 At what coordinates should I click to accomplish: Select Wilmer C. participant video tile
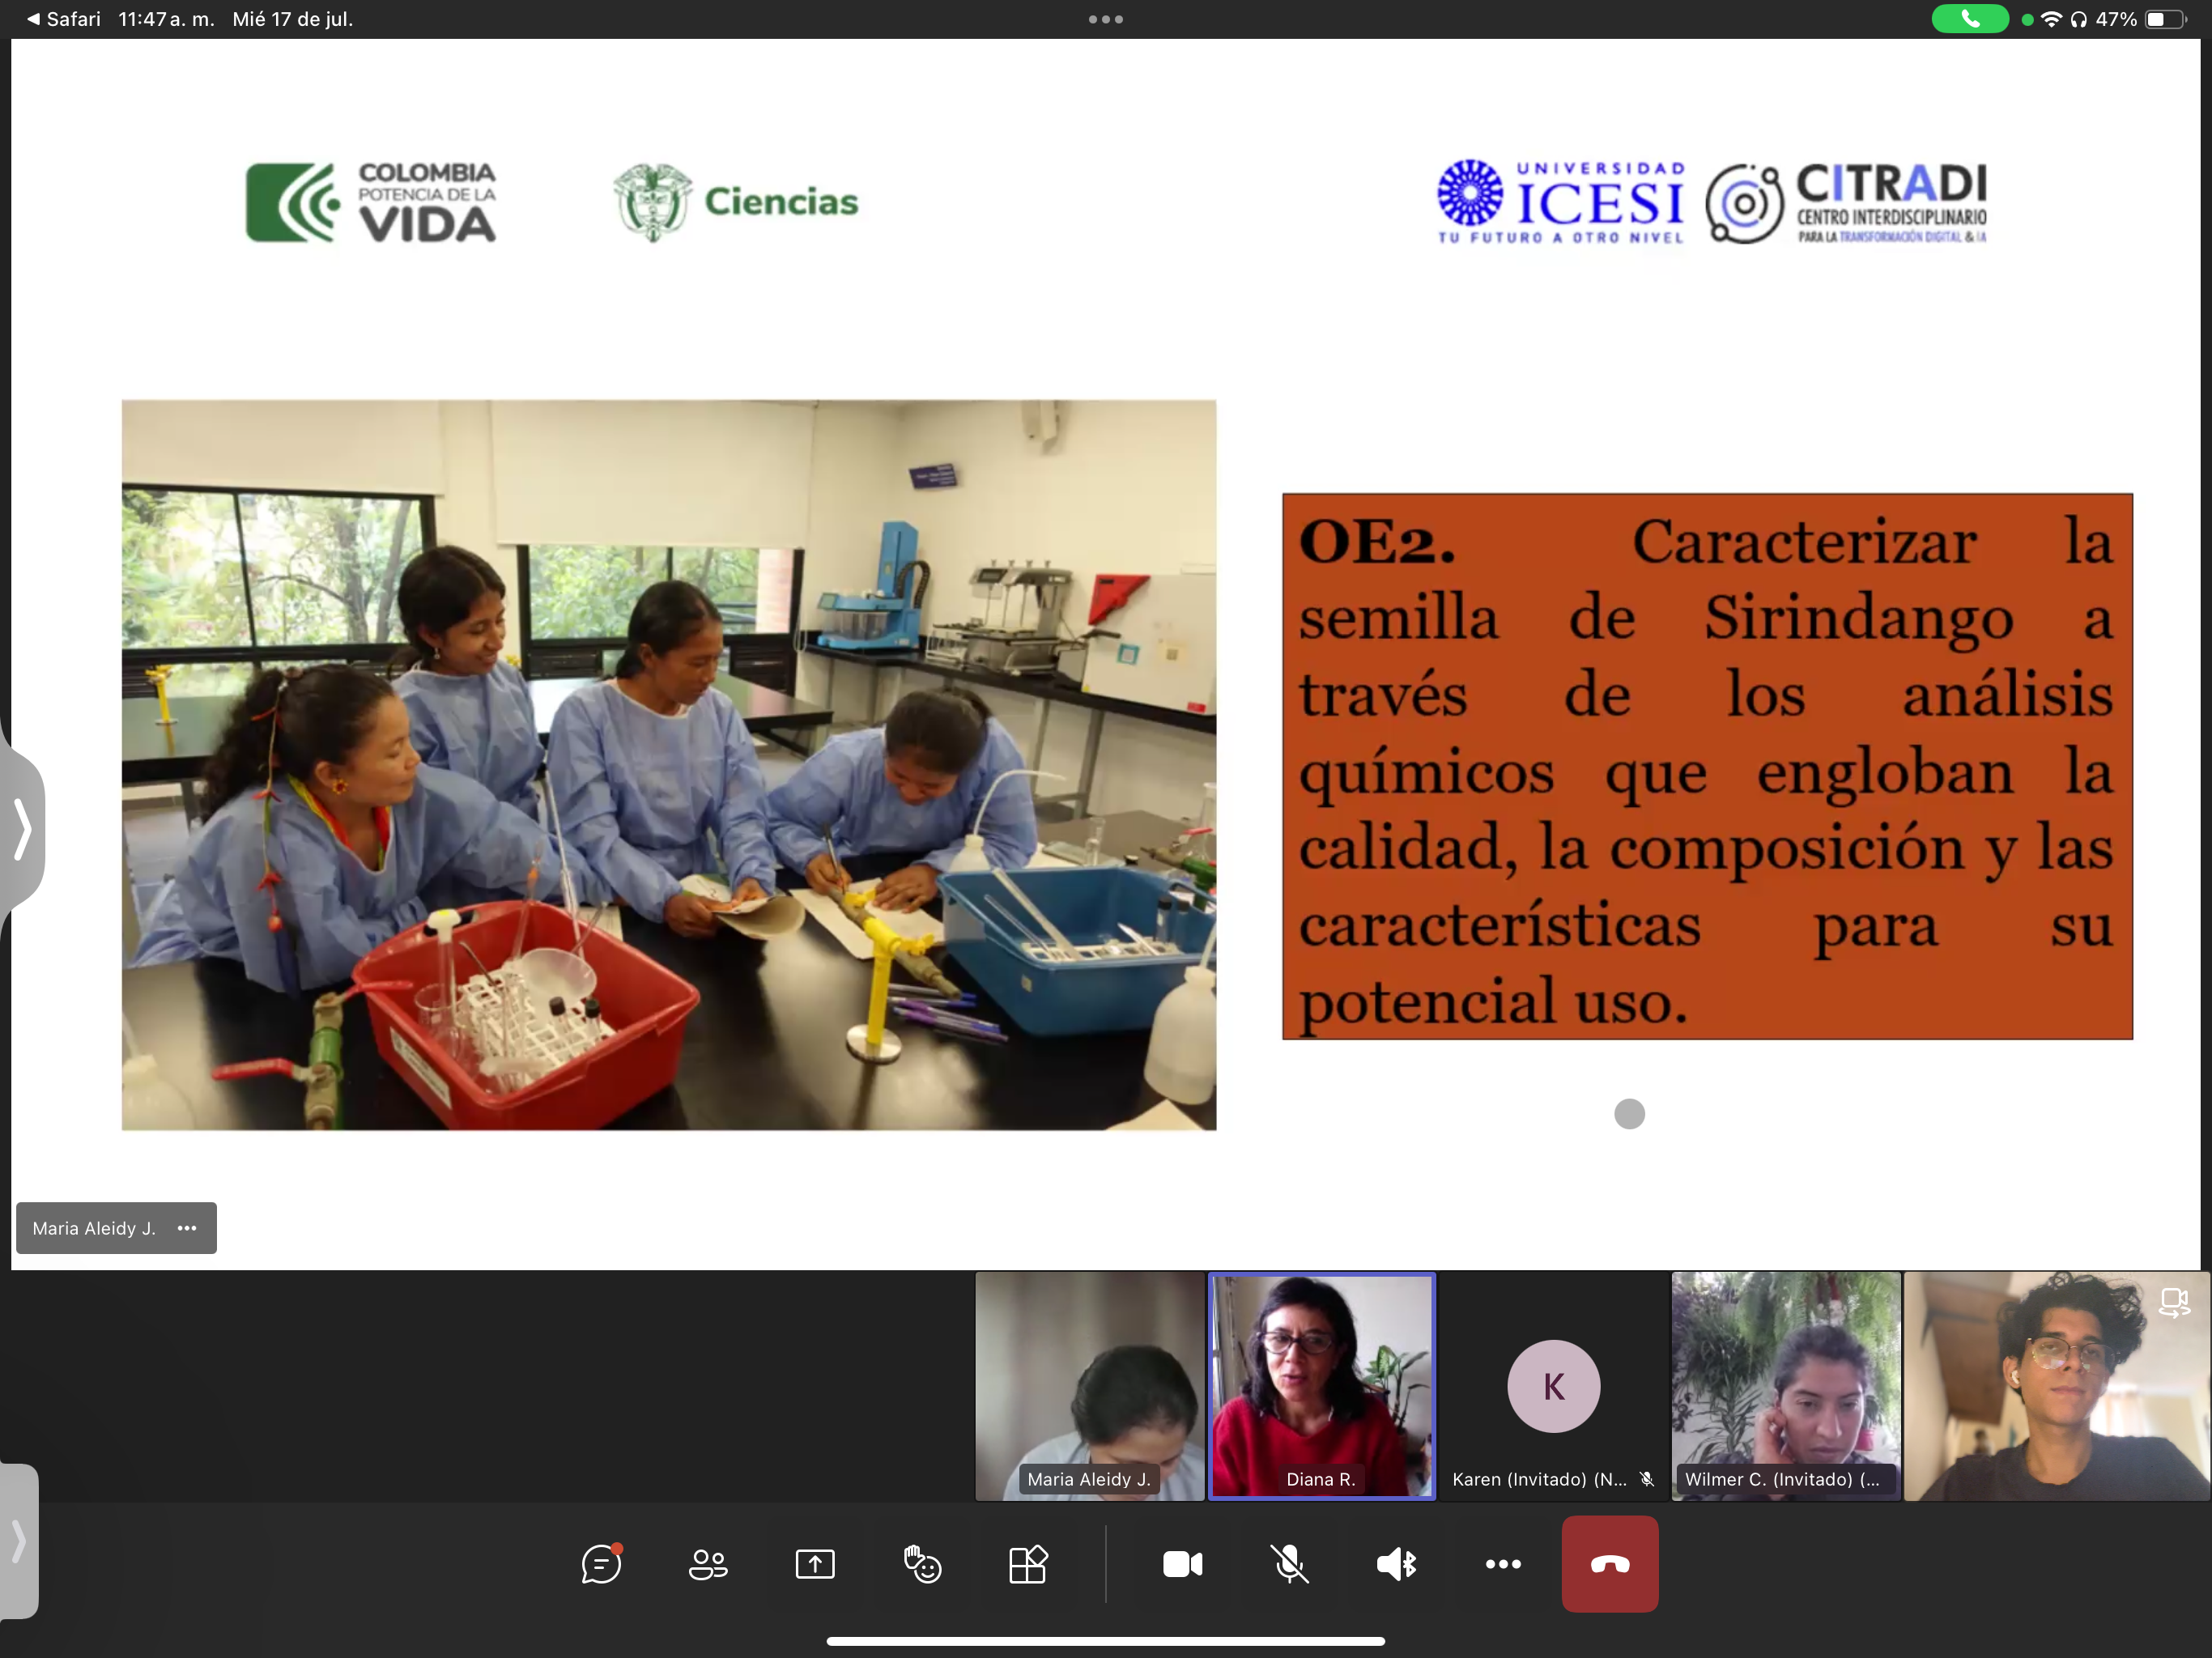click(x=1786, y=1385)
